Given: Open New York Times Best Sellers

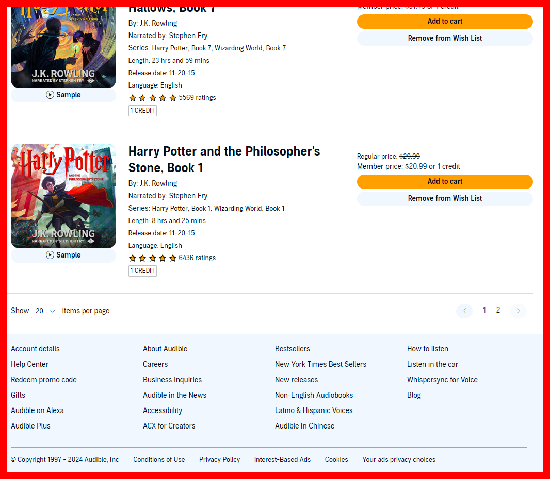Looking at the screenshot, I should coord(320,364).
